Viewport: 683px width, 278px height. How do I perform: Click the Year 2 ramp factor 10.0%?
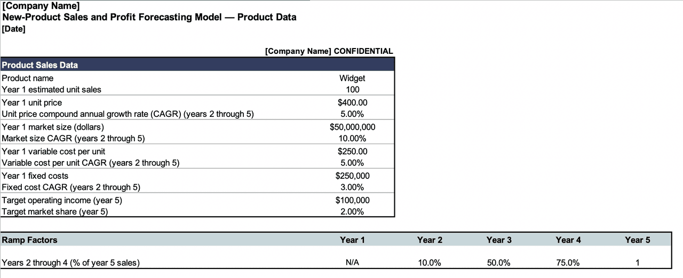tap(430, 263)
